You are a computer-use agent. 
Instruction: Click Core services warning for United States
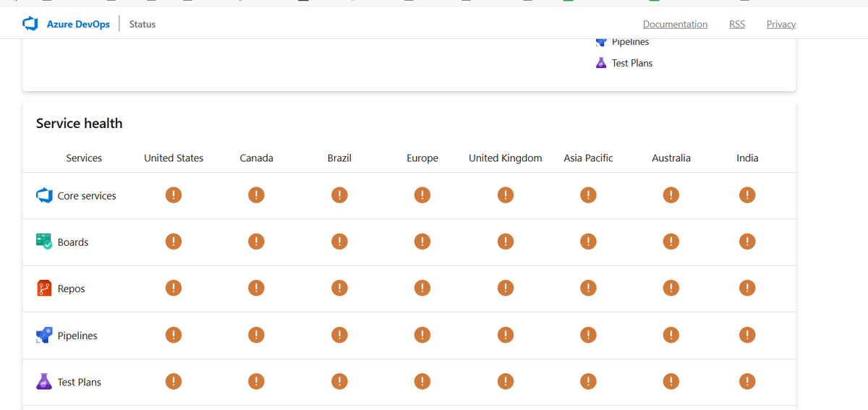(174, 195)
